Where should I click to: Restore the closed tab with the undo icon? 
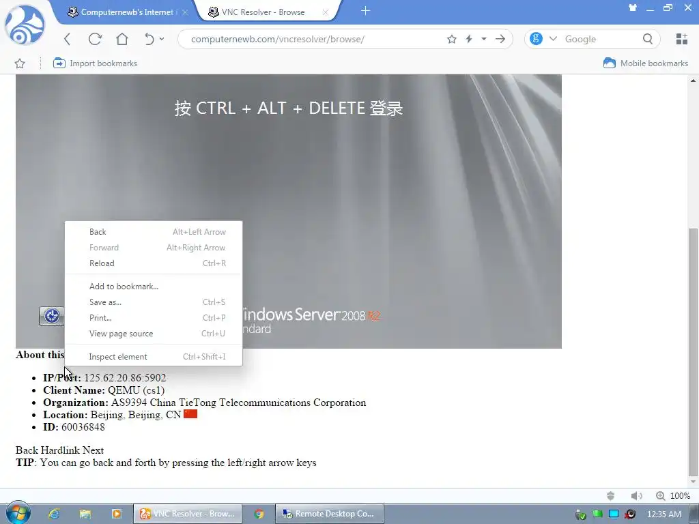(x=149, y=39)
